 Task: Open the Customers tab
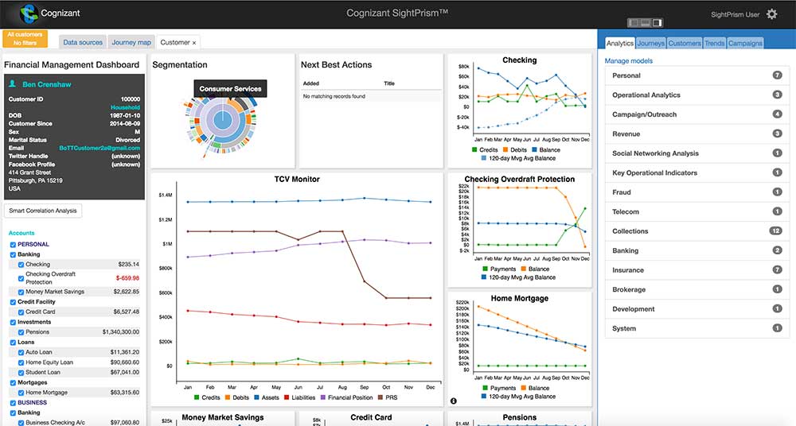point(685,43)
